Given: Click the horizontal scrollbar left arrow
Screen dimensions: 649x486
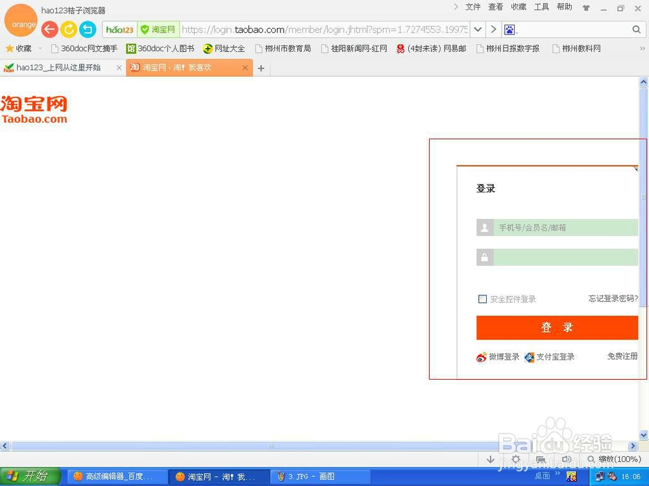Looking at the screenshot, I should (5, 446).
